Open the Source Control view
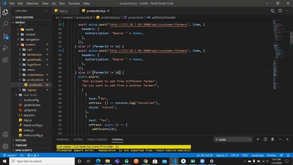293x165 pixels. [x=5, y=36]
